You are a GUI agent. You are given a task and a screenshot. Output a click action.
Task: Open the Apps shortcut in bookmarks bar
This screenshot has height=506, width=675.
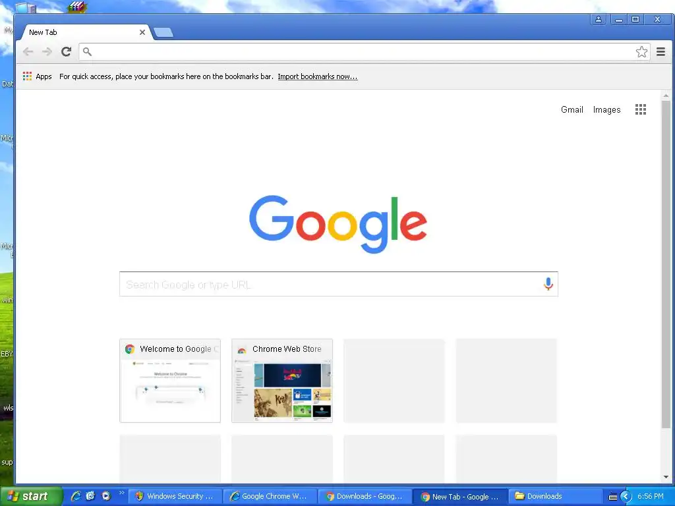point(38,76)
